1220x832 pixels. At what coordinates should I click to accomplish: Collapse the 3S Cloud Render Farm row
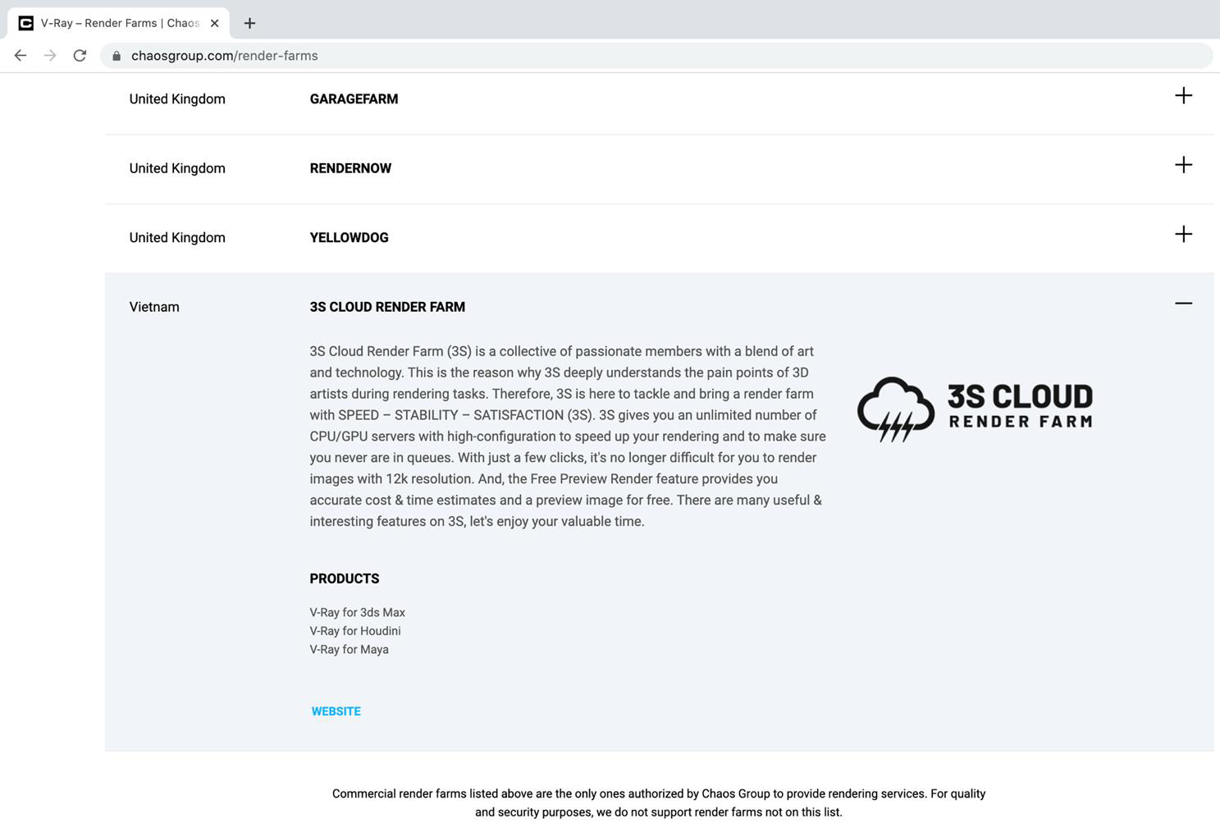1183,304
